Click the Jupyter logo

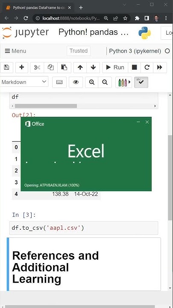(x=25, y=33)
